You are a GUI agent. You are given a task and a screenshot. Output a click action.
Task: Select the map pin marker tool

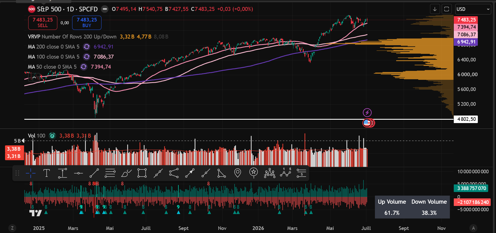coord(238,173)
